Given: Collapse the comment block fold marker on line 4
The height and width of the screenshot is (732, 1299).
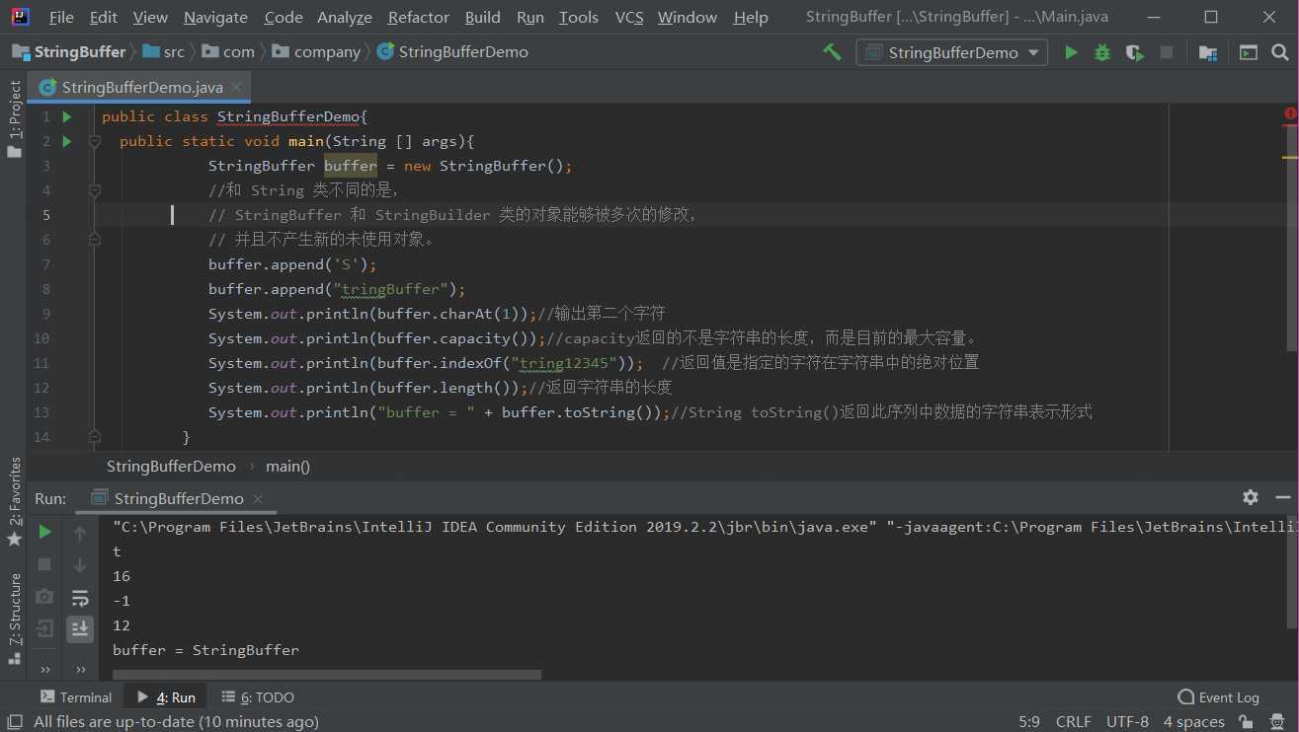Looking at the screenshot, I should coord(95,190).
